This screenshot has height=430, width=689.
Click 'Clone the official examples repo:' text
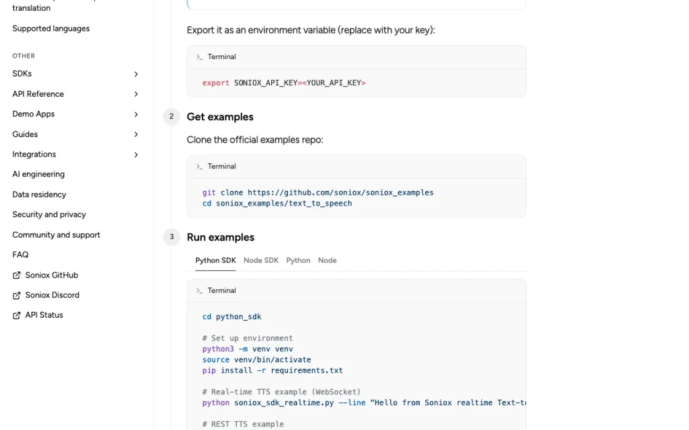point(255,140)
